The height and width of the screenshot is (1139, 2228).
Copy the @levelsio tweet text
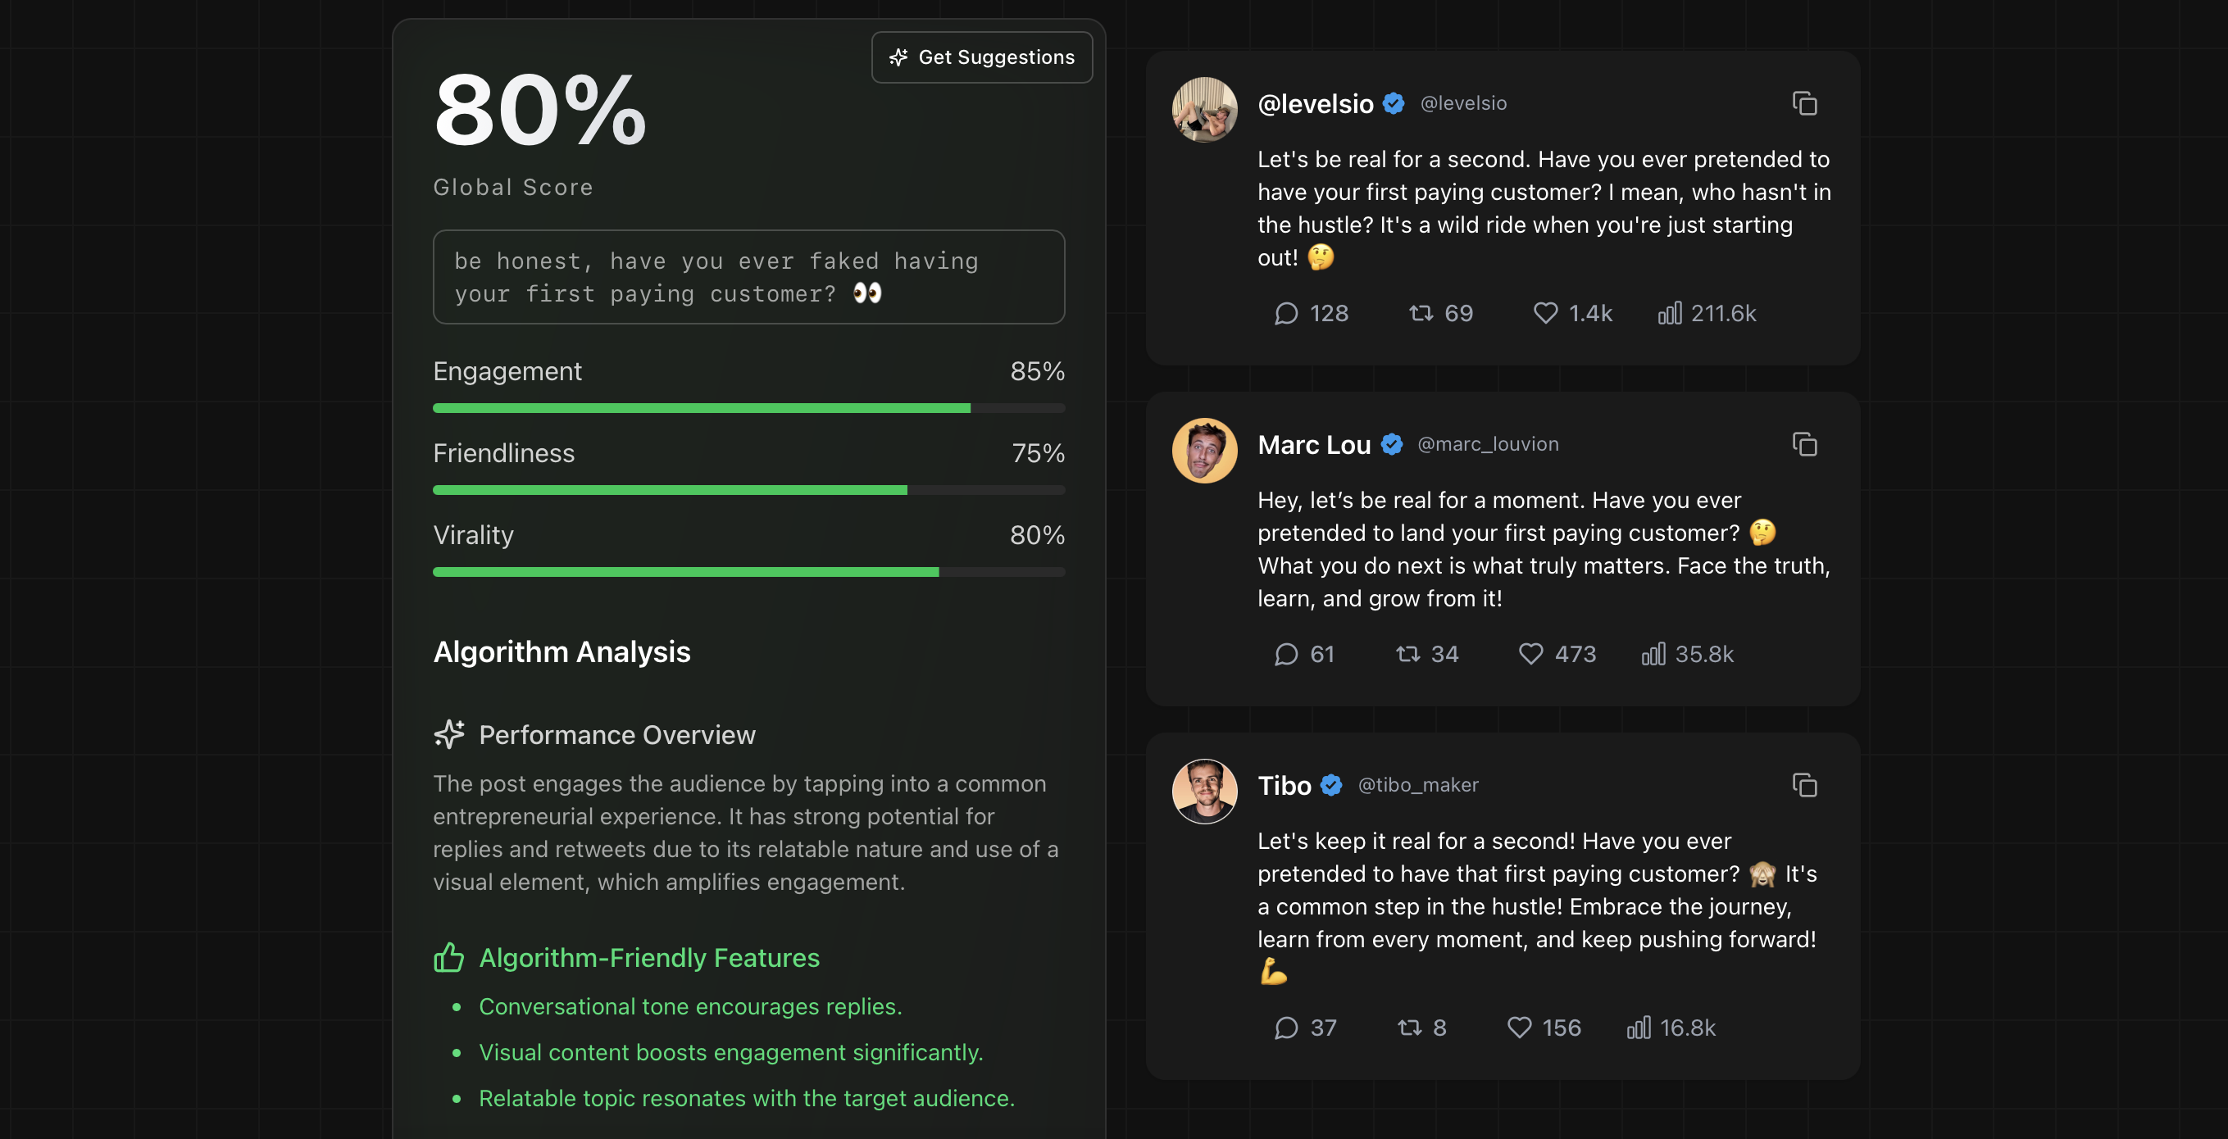tap(1804, 104)
